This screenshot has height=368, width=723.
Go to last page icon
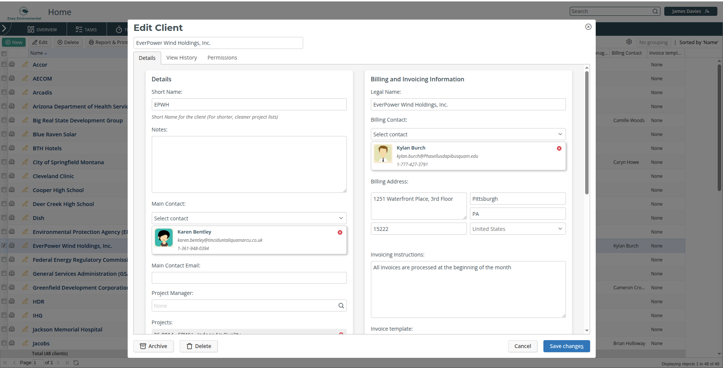[67, 363]
